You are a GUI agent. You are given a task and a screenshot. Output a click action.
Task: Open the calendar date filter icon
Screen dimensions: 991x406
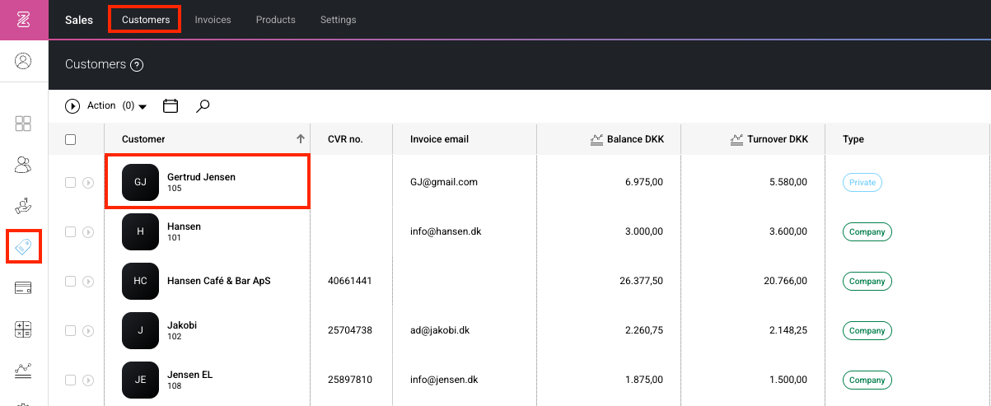click(171, 105)
